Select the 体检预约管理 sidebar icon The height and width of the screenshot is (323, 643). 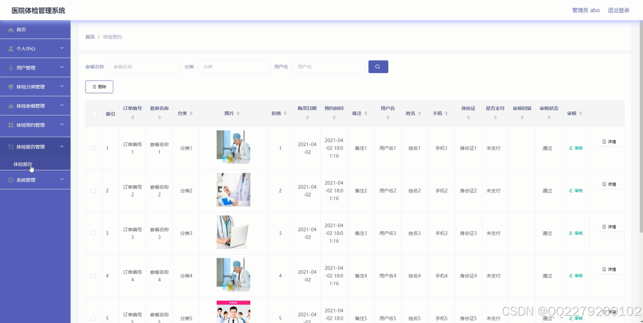10,125
